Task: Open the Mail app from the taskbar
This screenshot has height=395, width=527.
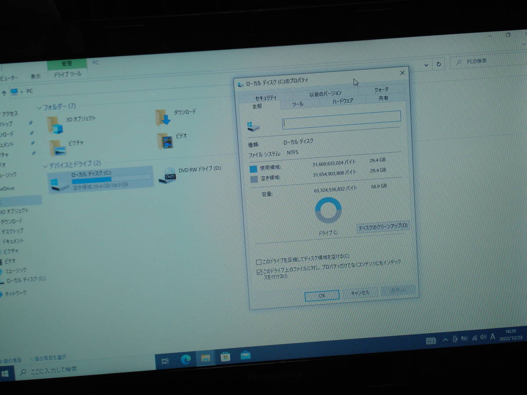Action: coord(245,355)
